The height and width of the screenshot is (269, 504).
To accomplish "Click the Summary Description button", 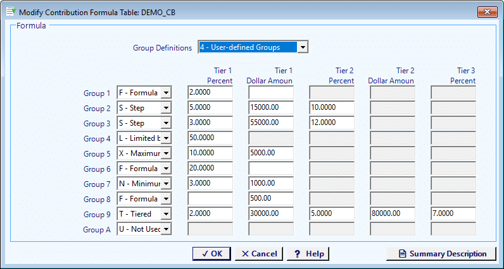I will 442,254.
